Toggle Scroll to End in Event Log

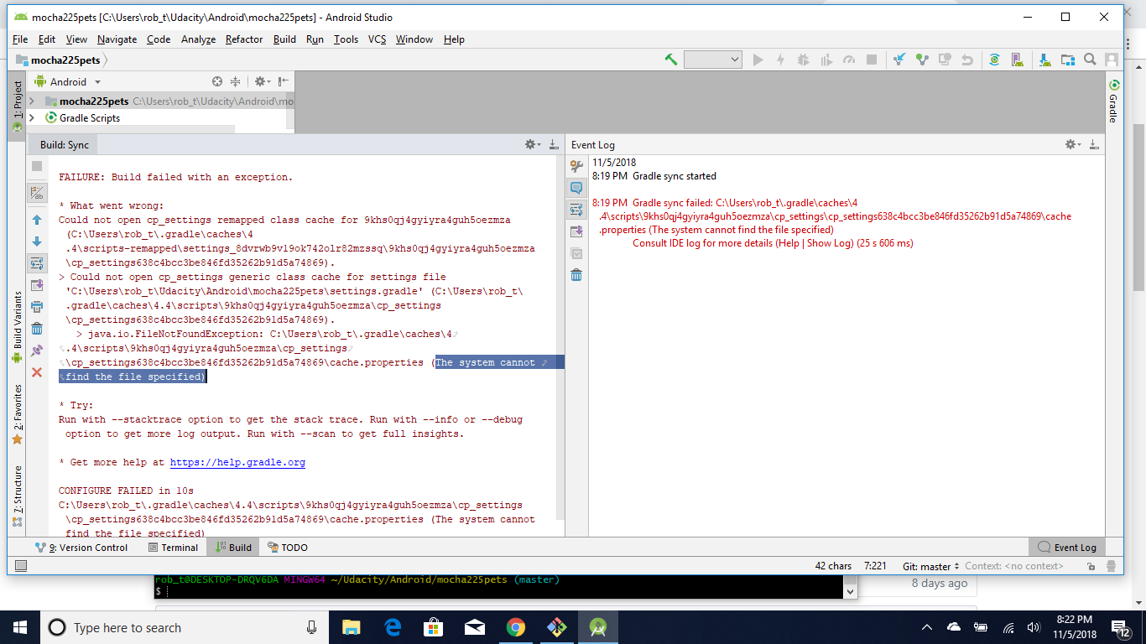click(576, 231)
